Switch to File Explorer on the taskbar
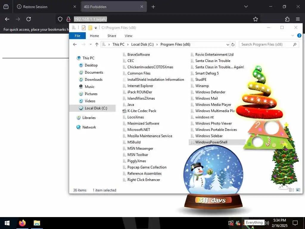 (x=37, y=223)
